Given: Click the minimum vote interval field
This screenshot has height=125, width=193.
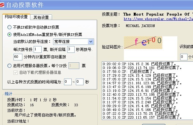Looking at the screenshot, I should (68, 82).
